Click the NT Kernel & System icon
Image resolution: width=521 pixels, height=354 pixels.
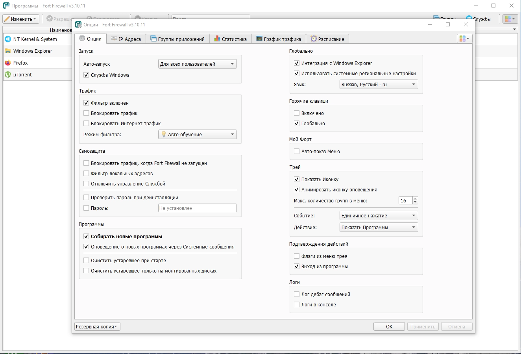coord(7,39)
